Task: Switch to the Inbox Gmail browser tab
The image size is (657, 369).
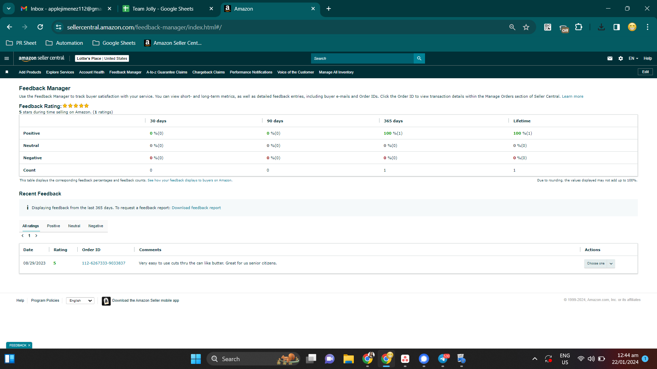Action: (66, 9)
